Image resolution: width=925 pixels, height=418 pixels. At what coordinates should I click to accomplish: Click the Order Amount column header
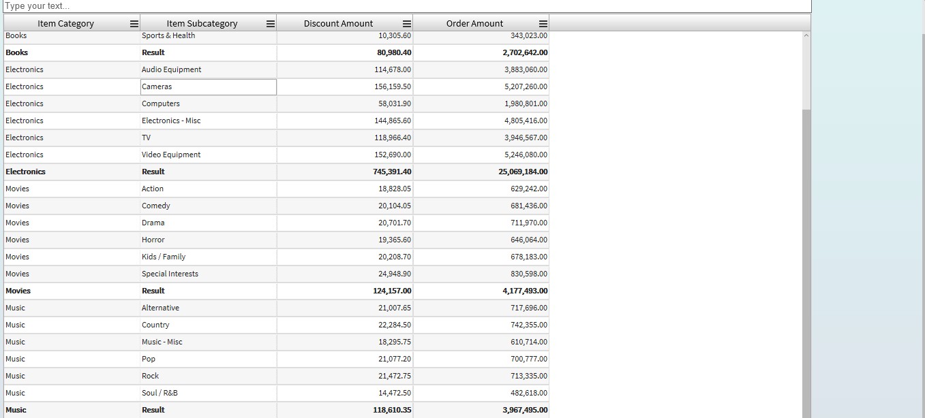point(474,24)
